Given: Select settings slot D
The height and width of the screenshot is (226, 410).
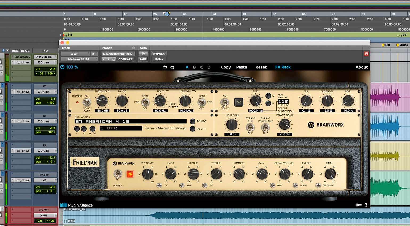Looking at the screenshot, I should (x=209, y=67).
